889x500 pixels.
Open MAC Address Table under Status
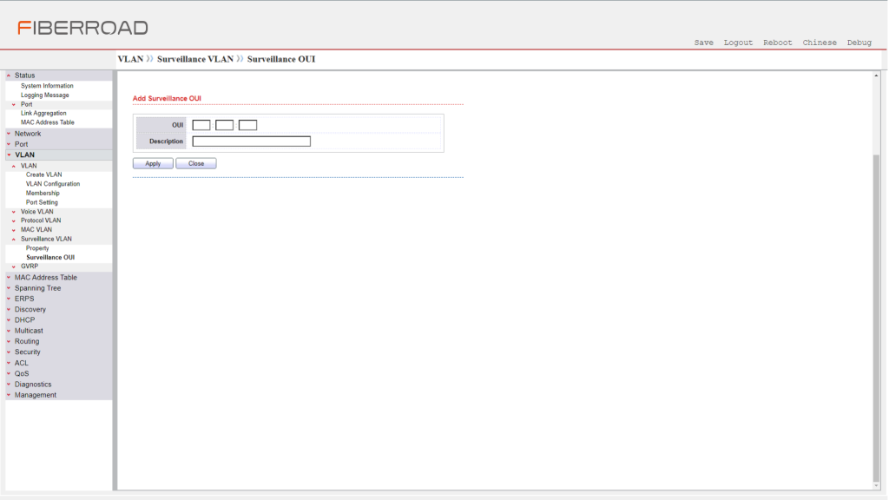[48, 122]
